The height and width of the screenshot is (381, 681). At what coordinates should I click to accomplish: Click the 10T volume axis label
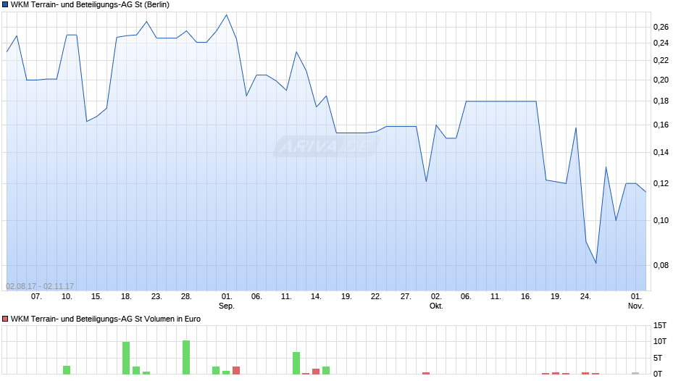click(660, 342)
